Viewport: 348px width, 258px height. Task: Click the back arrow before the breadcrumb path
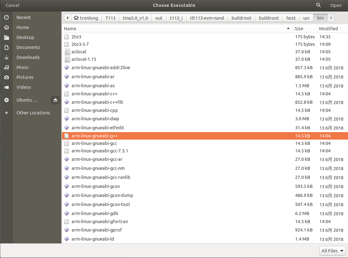(x=67, y=18)
